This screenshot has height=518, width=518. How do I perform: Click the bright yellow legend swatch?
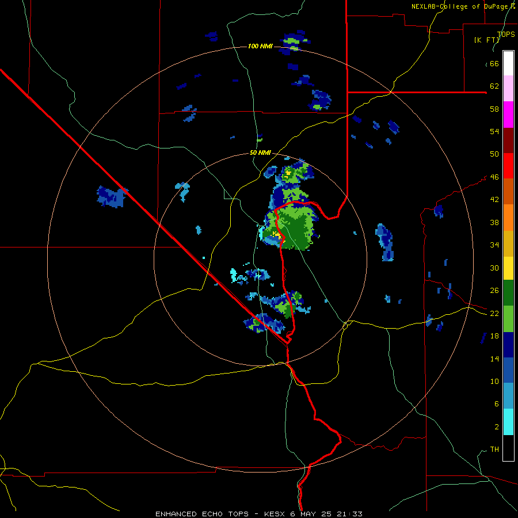click(508, 268)
